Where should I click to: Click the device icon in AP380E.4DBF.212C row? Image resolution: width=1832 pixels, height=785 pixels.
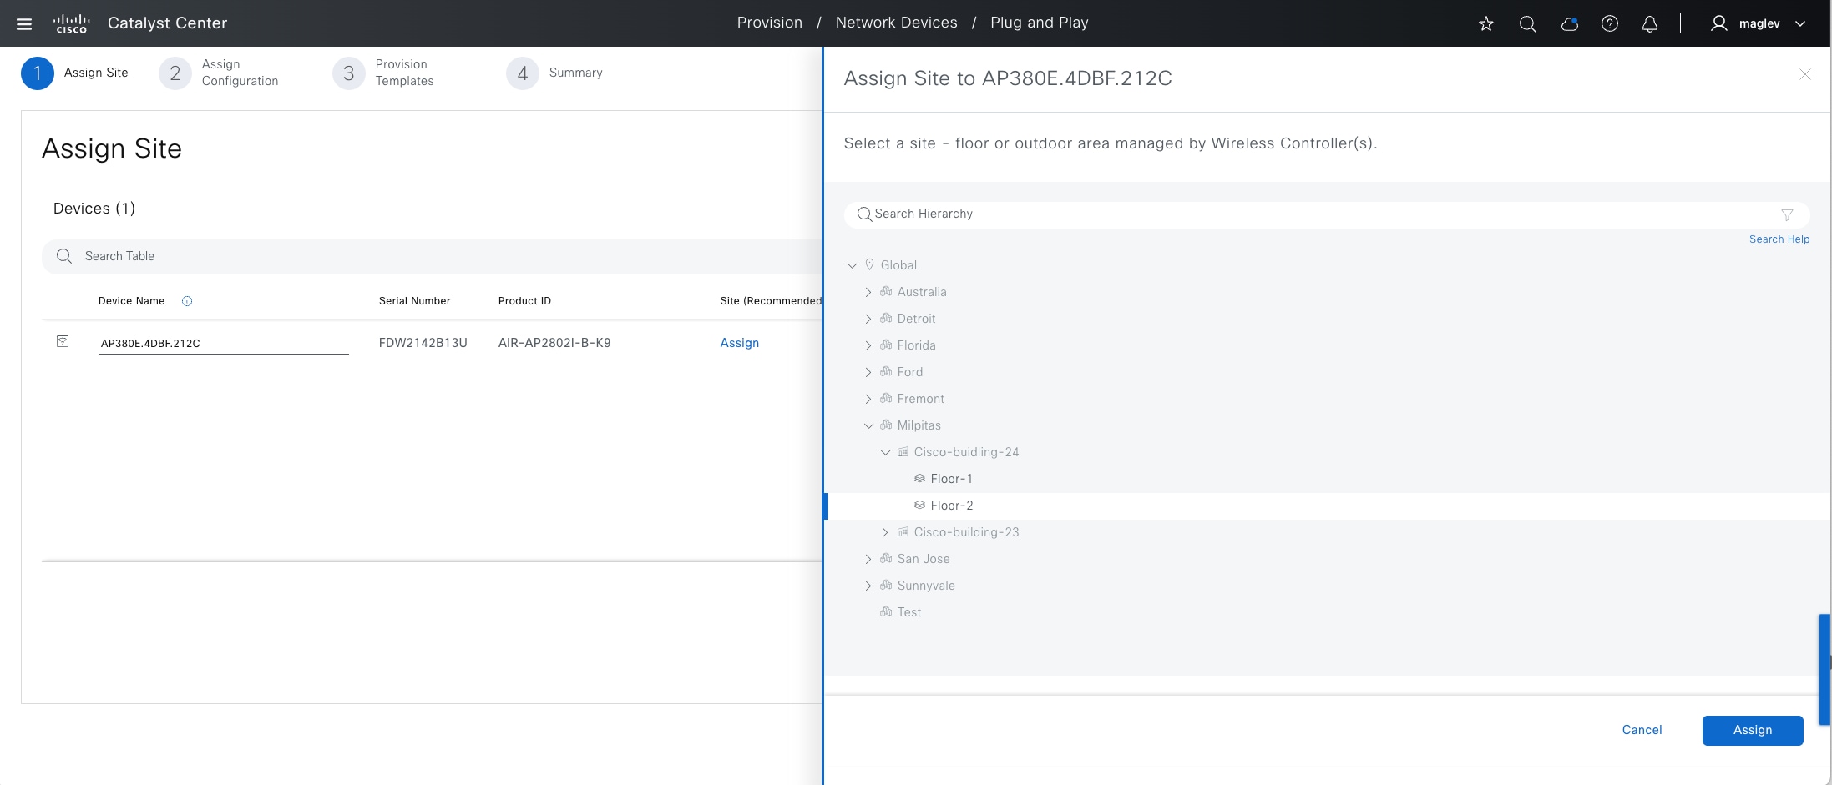tap(63, 341)
